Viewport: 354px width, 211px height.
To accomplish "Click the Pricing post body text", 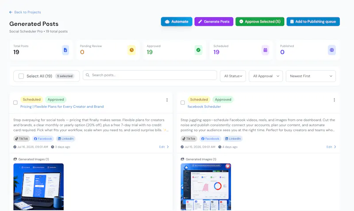I will (91, 125).
